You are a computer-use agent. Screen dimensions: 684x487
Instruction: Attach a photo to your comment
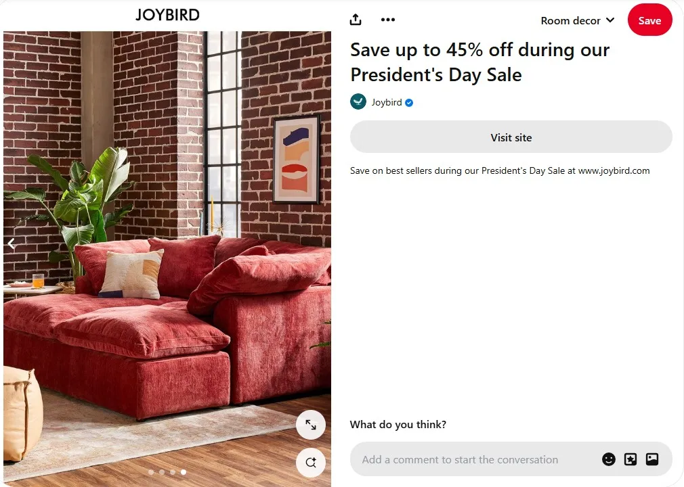651,459
